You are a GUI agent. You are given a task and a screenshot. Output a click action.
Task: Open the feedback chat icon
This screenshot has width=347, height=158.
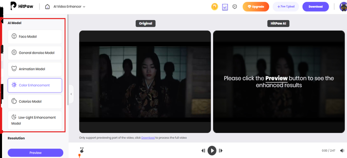click(x=235, y=6)
